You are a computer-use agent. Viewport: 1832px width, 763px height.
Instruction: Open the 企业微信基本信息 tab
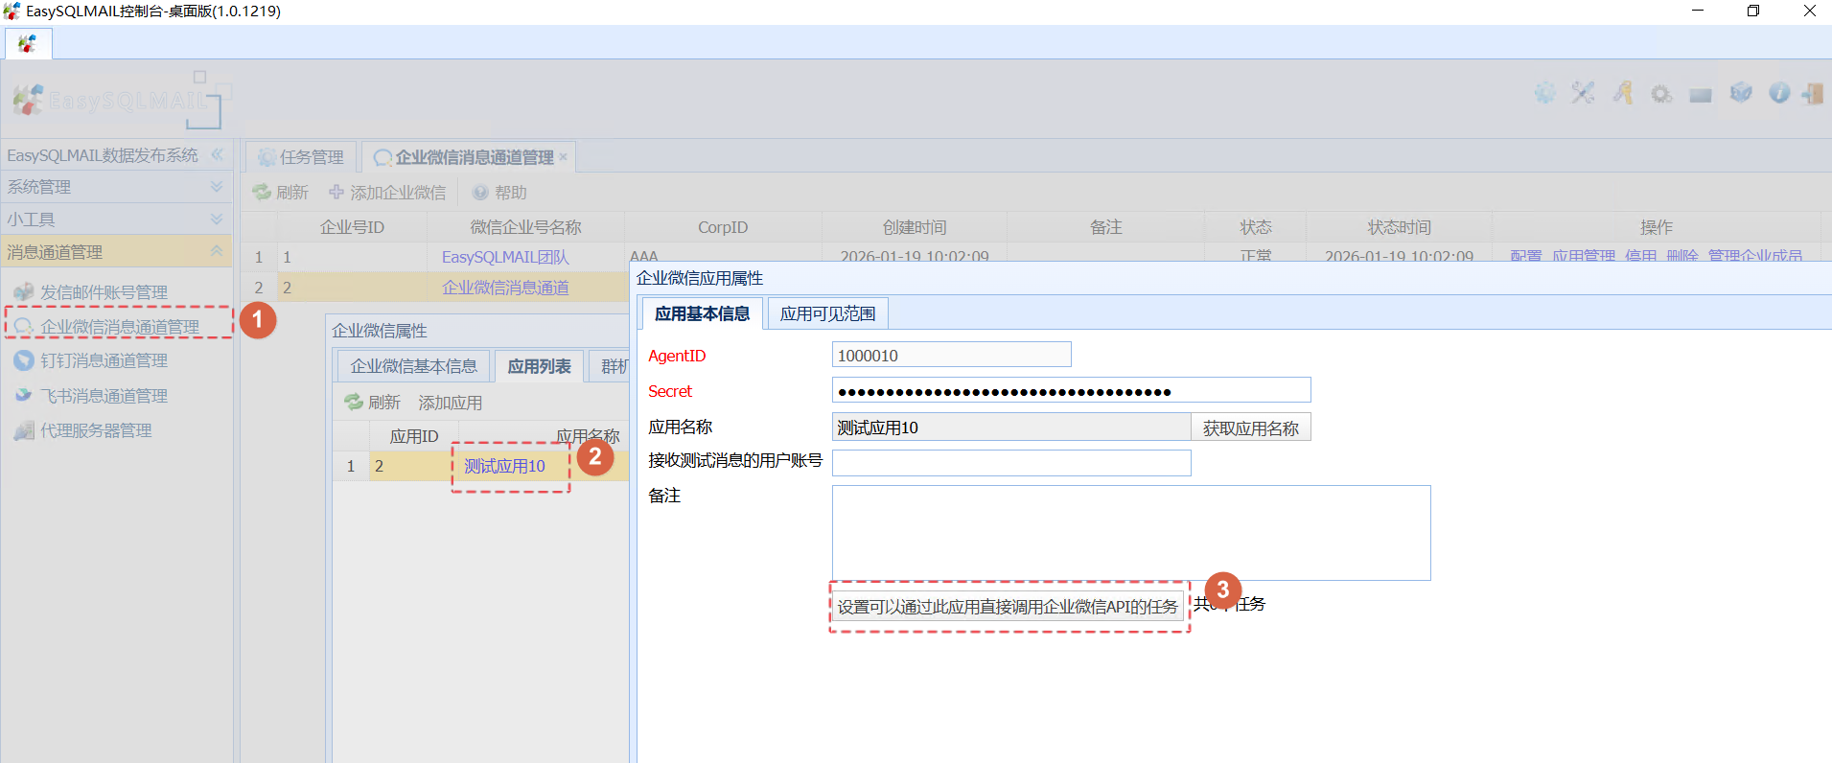point(413,366)
